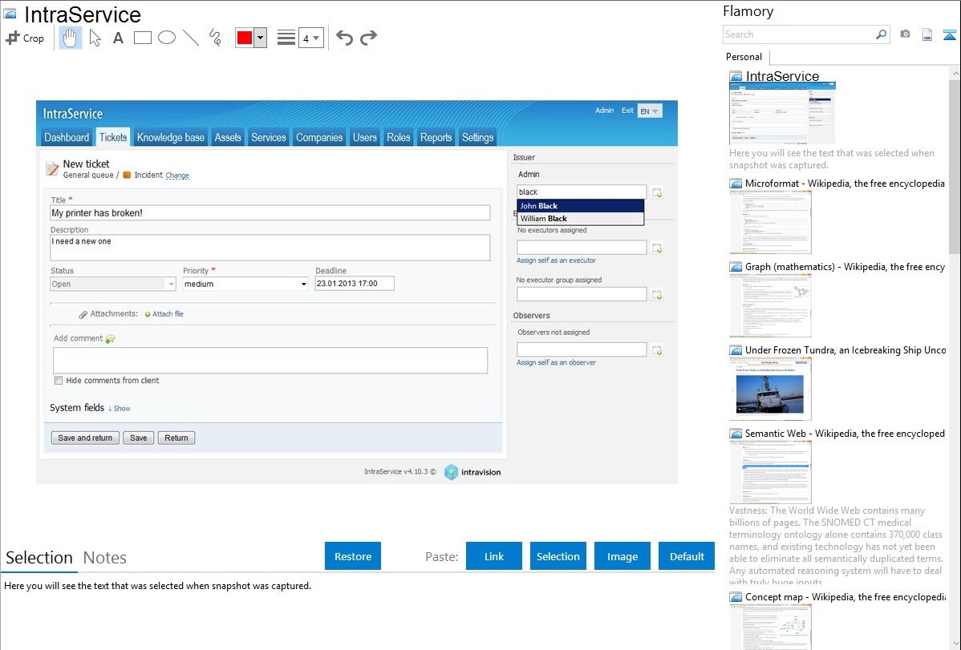Image resolution: width=961 pixels, height=650 pixels.
Task: Select the Crop tool
Action: 25,38
